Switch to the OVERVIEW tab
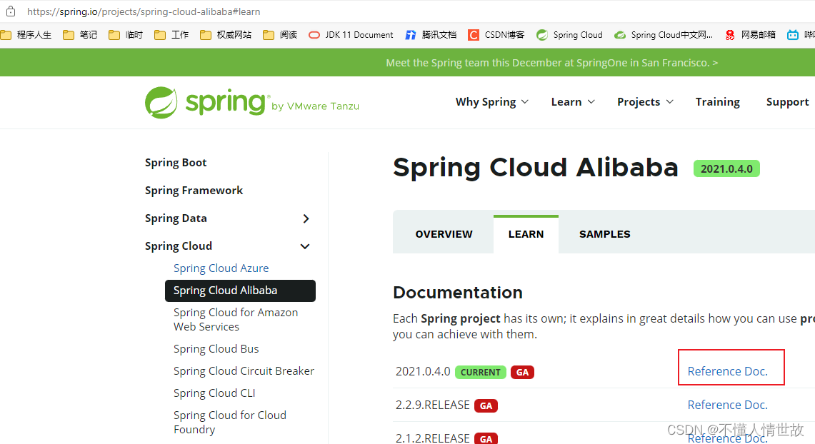The width and height of the screenshot is (815, 444). [443, 233]
